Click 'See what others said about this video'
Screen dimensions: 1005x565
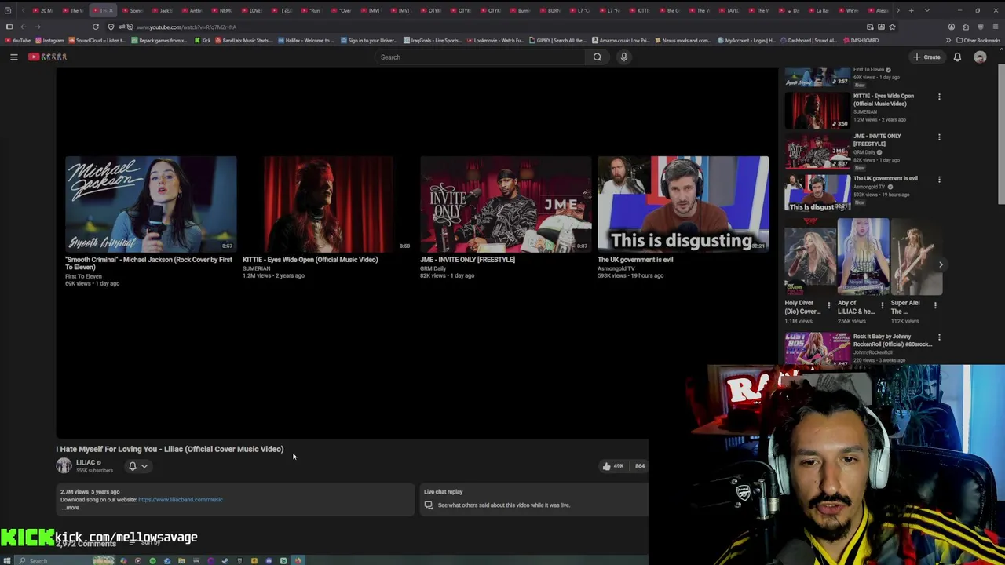click(504, 505)
